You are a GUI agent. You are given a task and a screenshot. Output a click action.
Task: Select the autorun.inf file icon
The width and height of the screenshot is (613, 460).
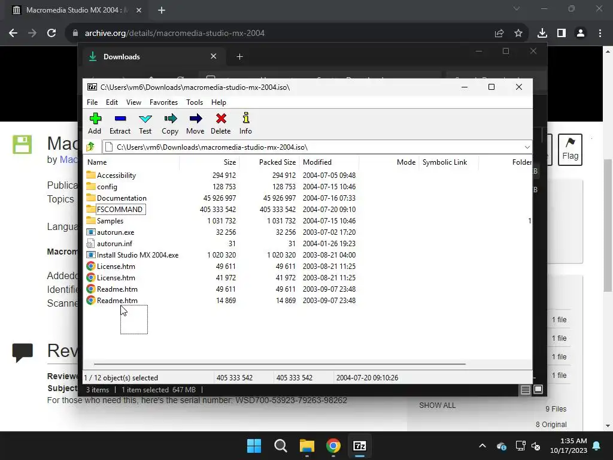pyautogui.click(x=90, y=243)
